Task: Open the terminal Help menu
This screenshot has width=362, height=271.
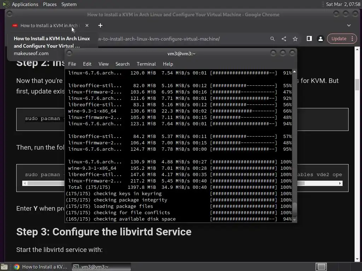Action: pos(168,64)
